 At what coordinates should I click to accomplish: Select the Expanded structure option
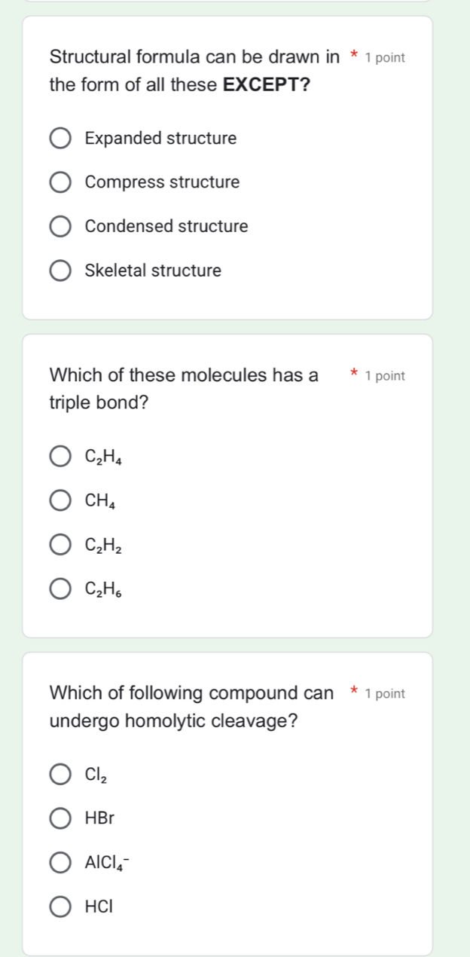[60, 138]
